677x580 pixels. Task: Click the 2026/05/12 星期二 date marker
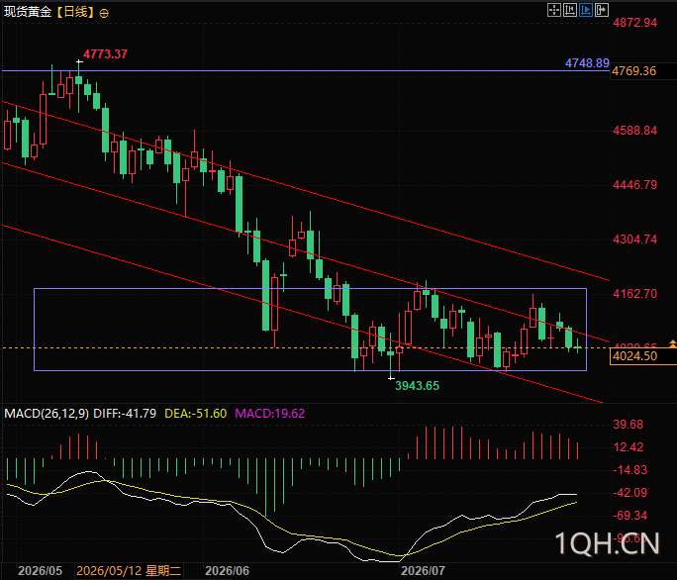pyautogui.click(x=129, y=571)
